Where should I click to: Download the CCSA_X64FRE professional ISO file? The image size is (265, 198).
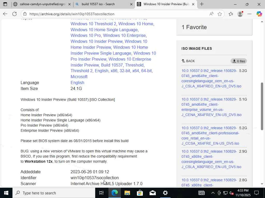(x=210, y=136)
